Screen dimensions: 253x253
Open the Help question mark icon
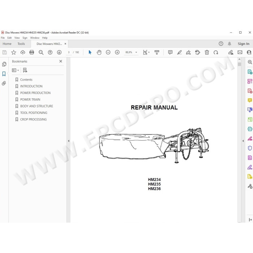pyautogui.click(x=221, y=44)
